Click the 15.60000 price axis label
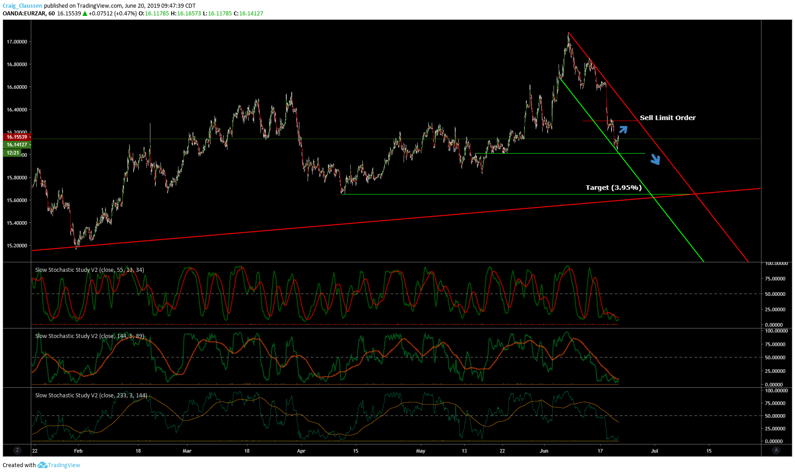This screenshot has height=473, width=795. coord(17,200)
